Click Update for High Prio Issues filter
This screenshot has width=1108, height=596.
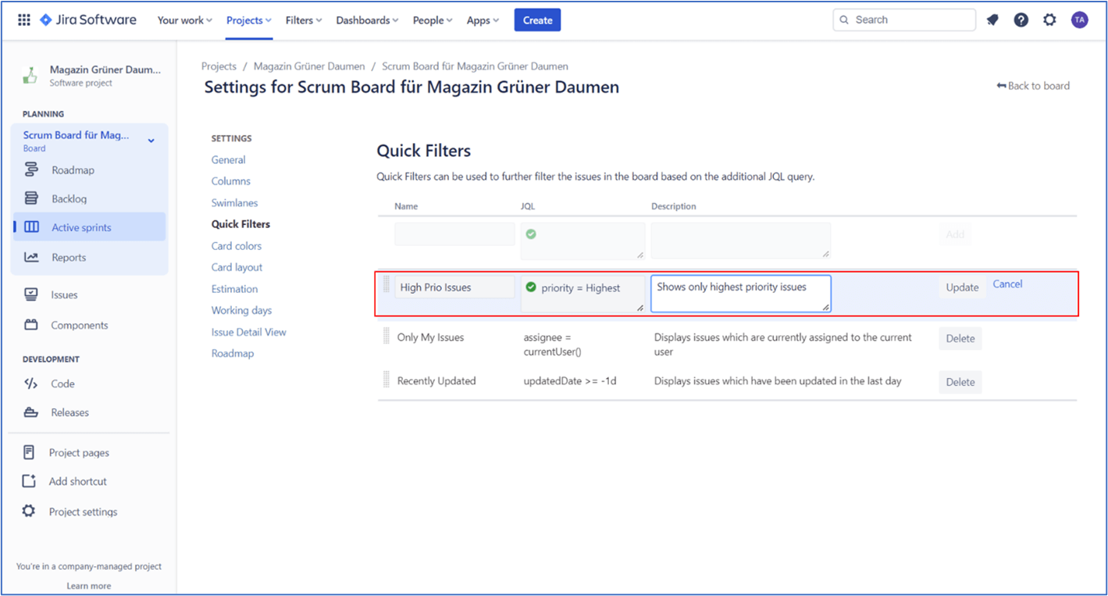pos(961,287)
